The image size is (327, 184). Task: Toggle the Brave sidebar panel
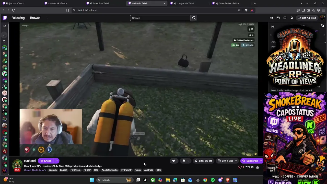(x=303, y=10)
